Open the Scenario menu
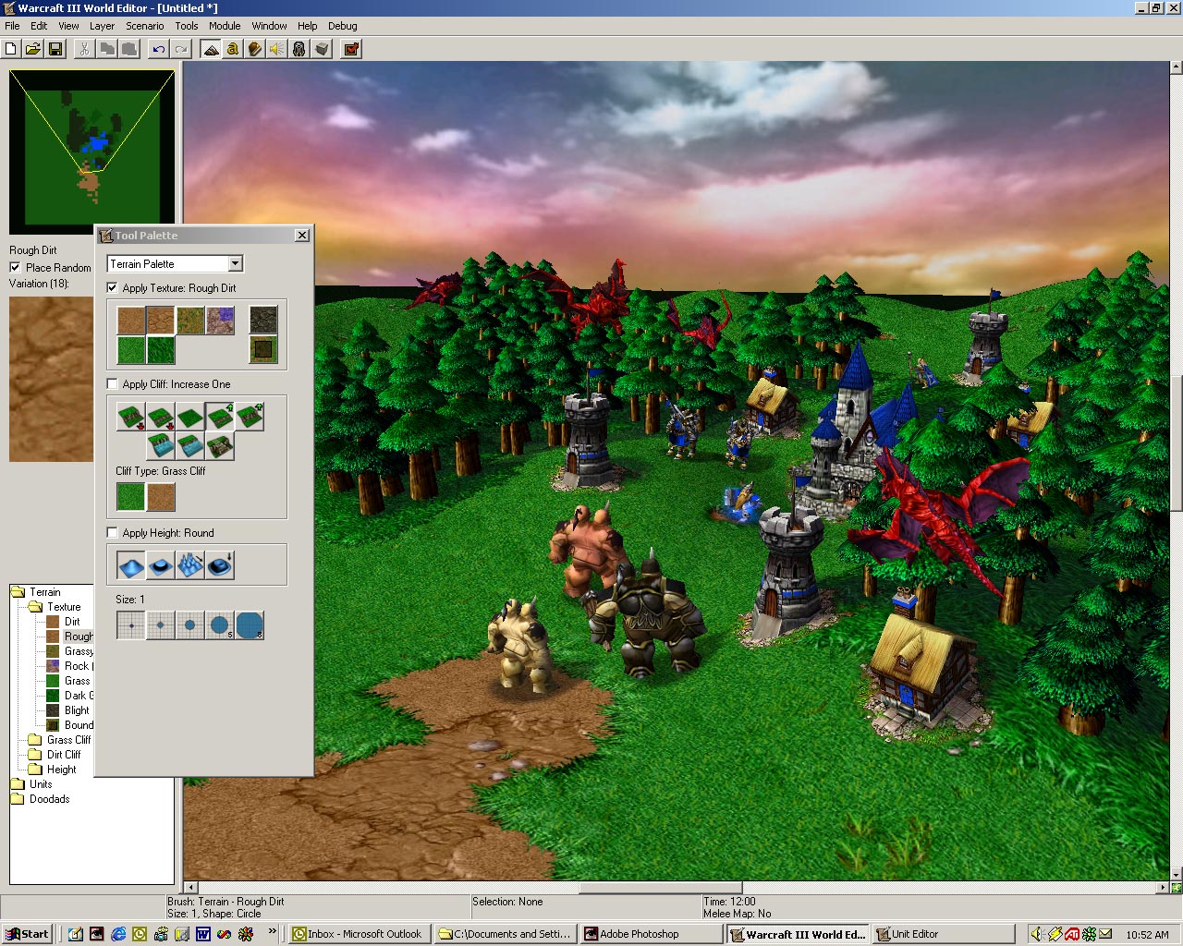This screenshot has height=946, width=1183. pos(144,26)
